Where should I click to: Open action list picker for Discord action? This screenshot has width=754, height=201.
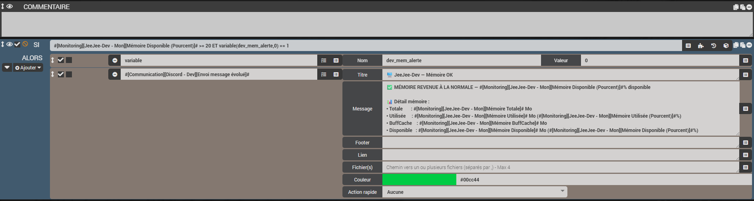click(x=324, y=74)
